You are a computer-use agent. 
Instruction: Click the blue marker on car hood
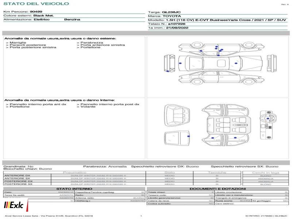[x=236, y=63]
